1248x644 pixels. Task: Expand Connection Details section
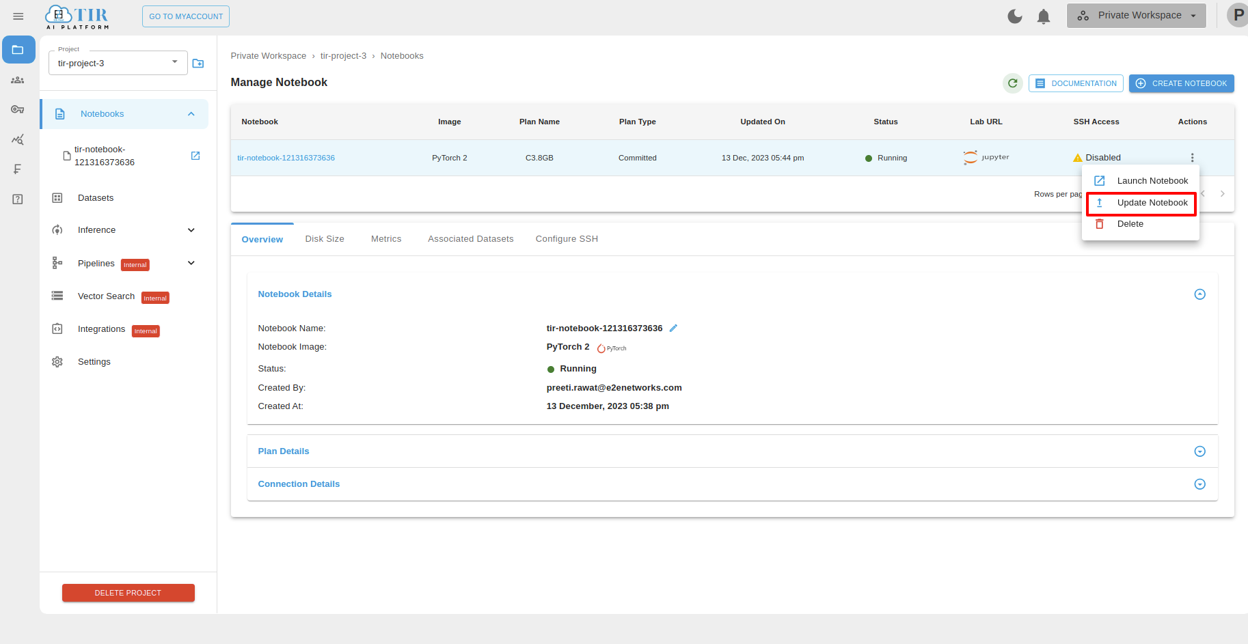pyautogui.click(x=1199, y=484)
